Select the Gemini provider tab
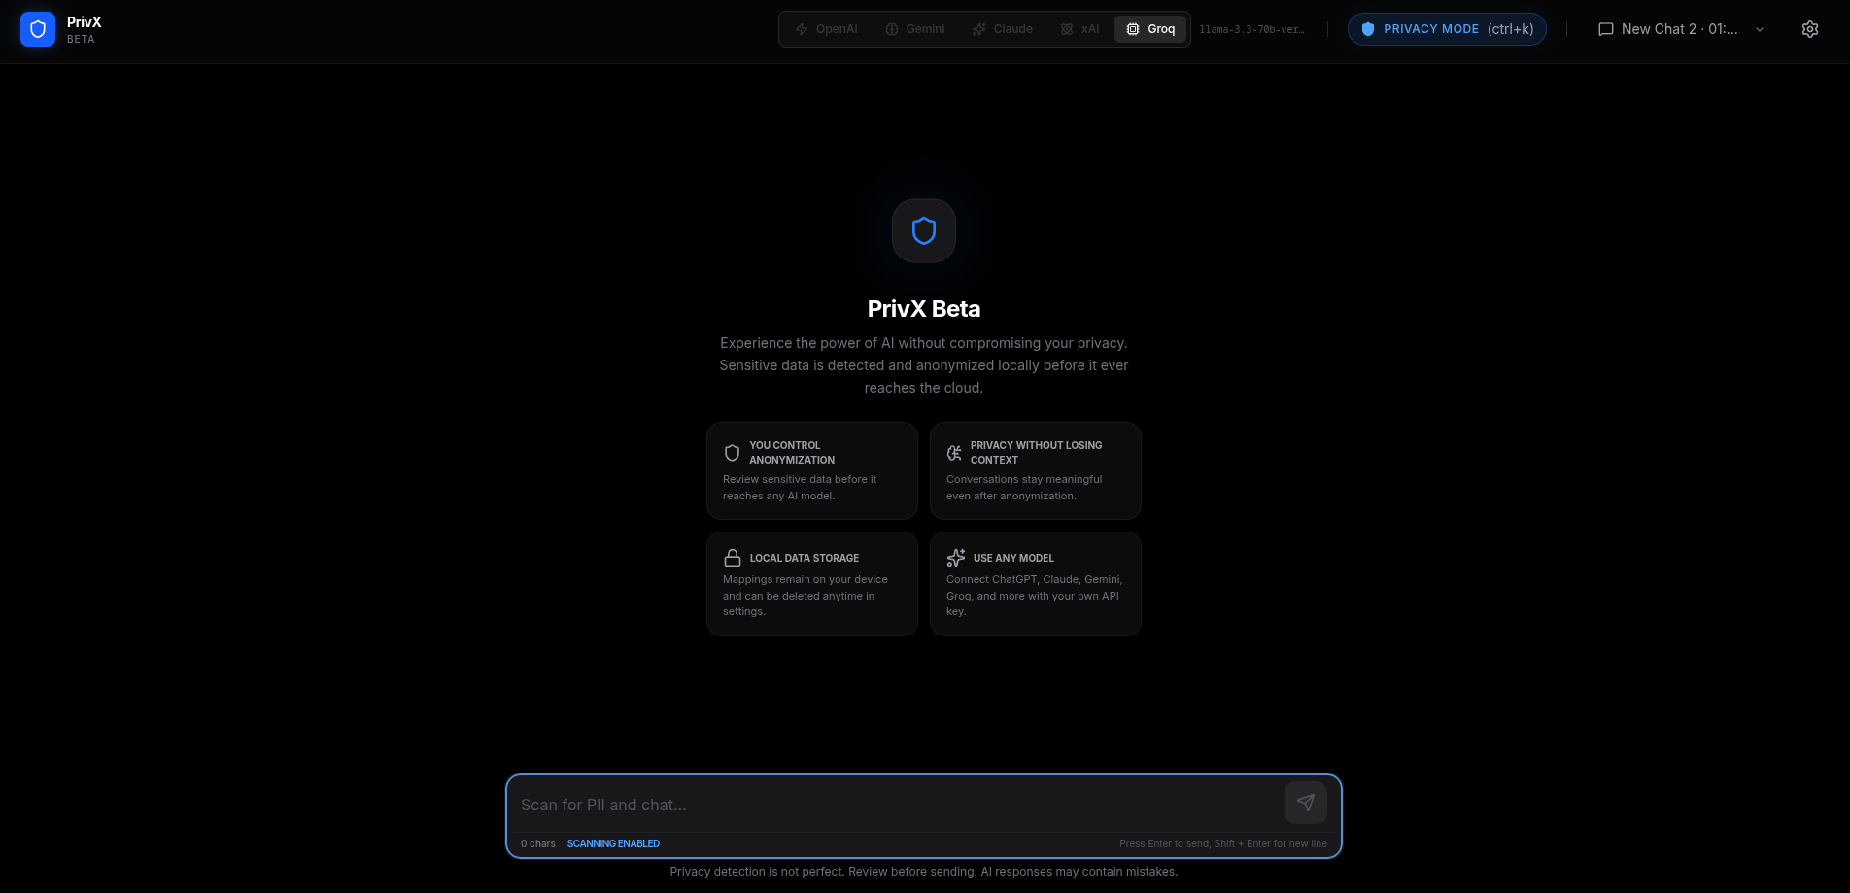Image resolution: width=1850 pixels, height=893 pixels. 915,29
